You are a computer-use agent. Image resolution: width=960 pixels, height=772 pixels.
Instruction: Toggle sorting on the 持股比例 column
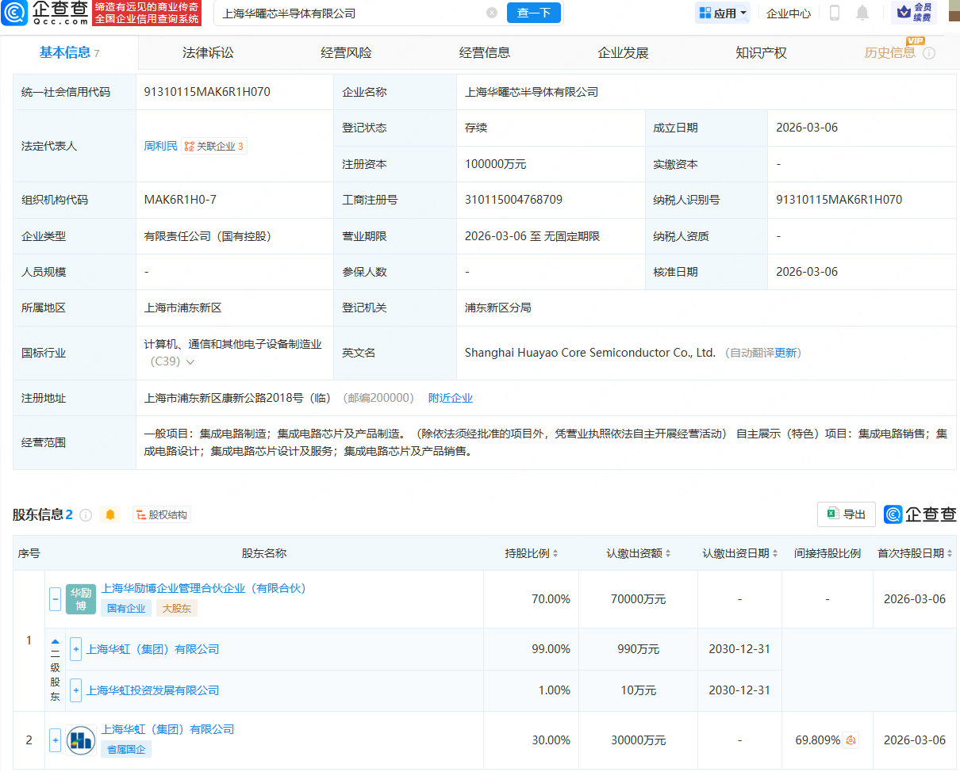tap(556, 553)
